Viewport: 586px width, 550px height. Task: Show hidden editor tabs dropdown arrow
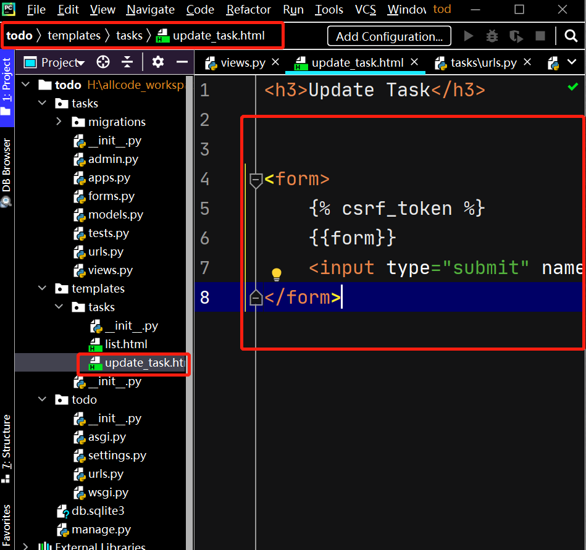coord(572,62)
